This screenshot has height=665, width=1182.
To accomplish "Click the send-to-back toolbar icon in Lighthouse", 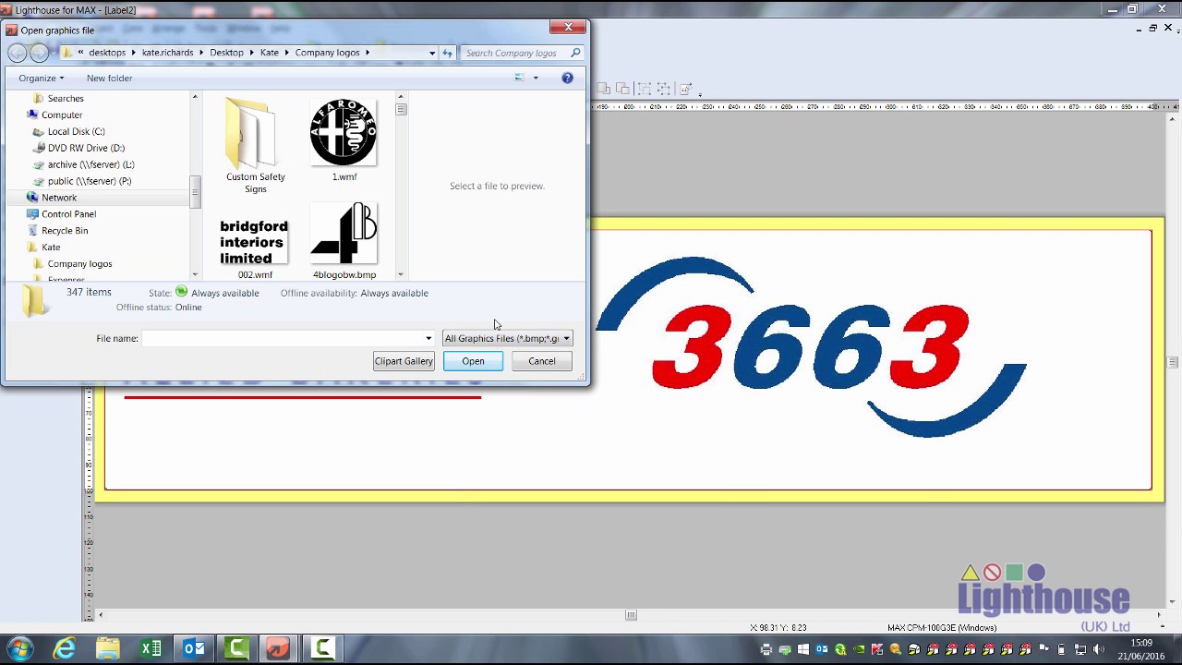I will pos(622,89).
